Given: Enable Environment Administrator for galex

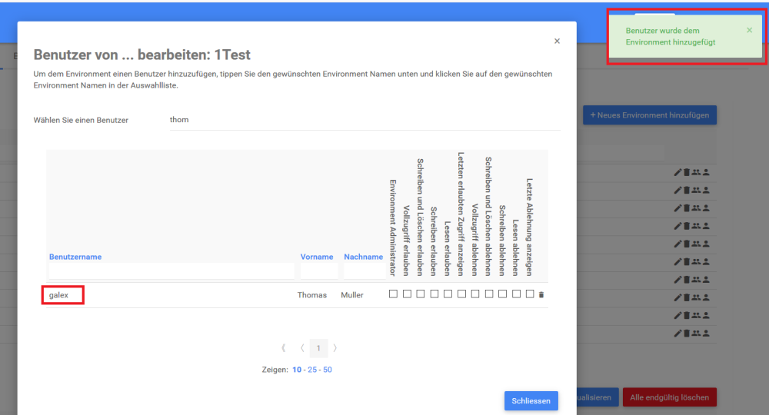Looking at the screenshot, I should (x=393, y=294).
